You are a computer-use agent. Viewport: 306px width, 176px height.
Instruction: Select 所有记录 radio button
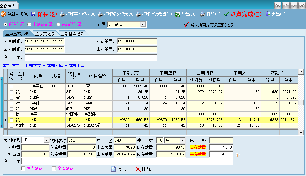click(5, 24)
